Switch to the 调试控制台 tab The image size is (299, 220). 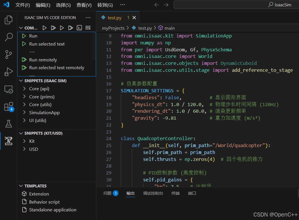click(153, 193)
